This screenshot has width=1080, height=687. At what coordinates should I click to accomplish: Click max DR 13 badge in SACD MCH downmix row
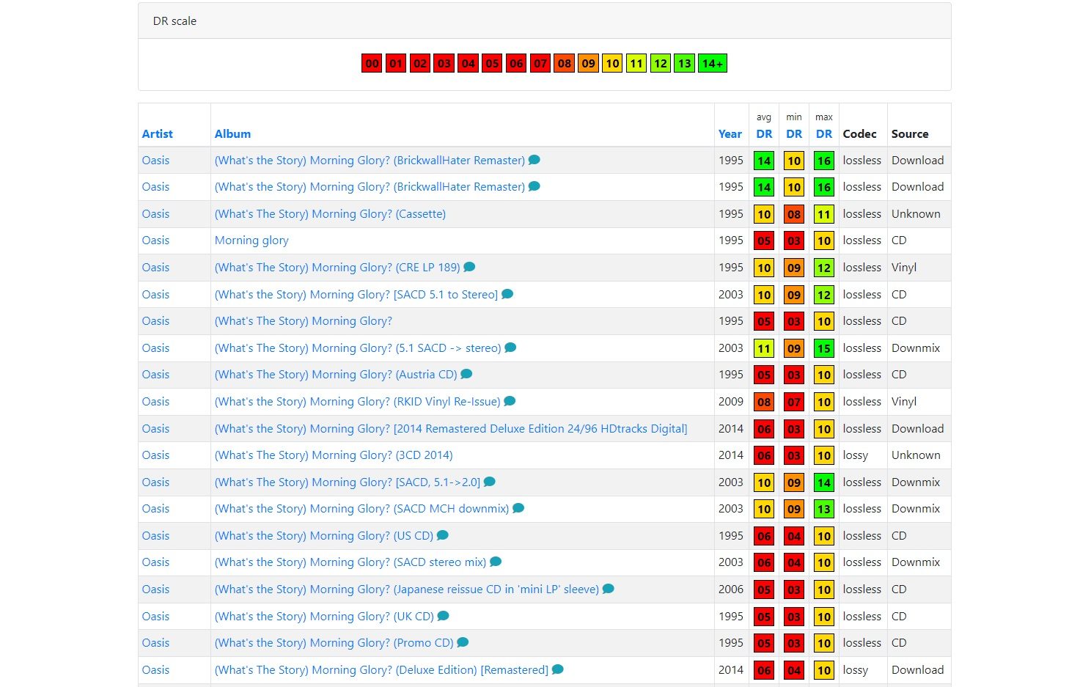[824, 509]
